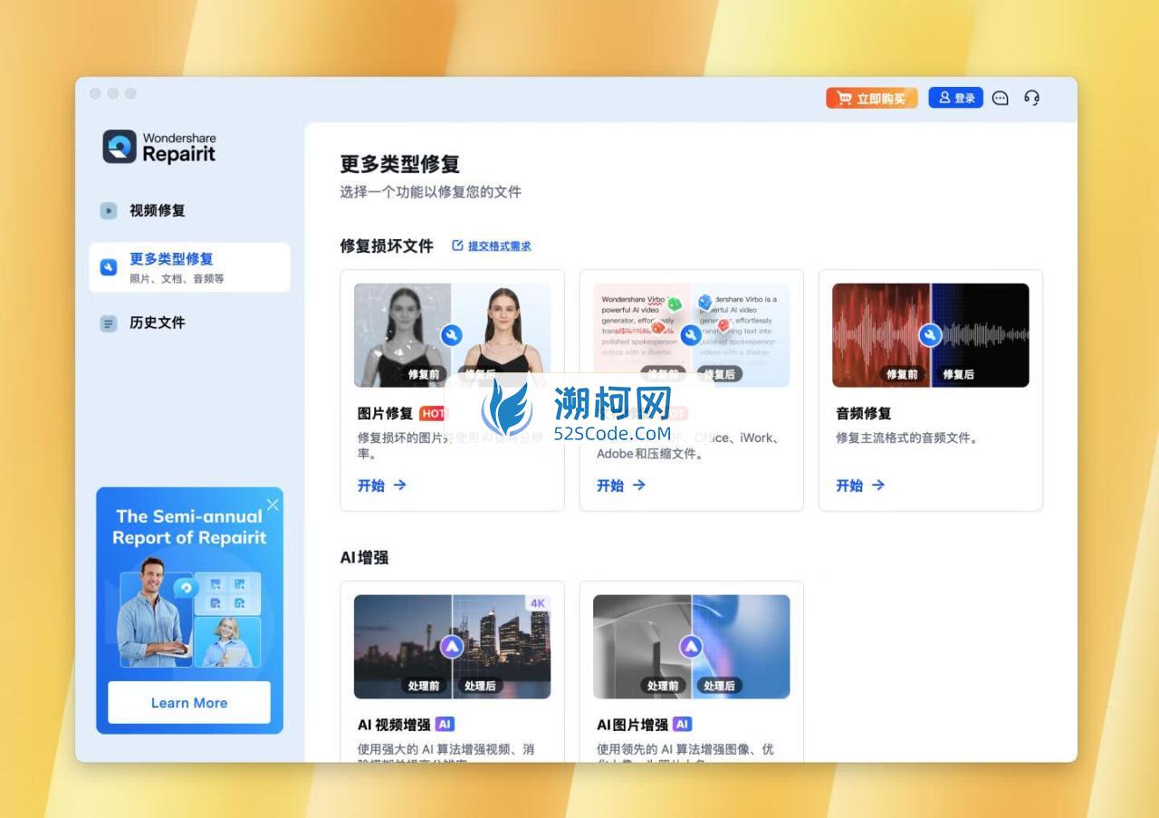Click the 更多类型修复 page title
This screenshot has height=818, width=1159.
coord(400,164)
